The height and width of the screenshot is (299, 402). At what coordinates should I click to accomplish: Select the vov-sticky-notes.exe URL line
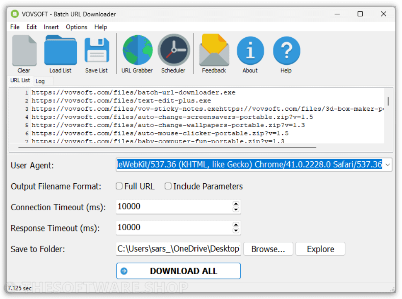click(x=207, y=109)
